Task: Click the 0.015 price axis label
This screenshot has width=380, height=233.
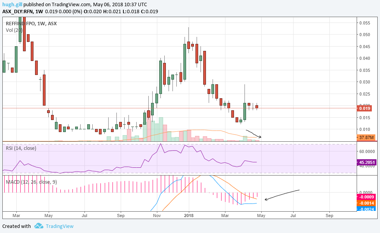Action: (x=365, y=118)
